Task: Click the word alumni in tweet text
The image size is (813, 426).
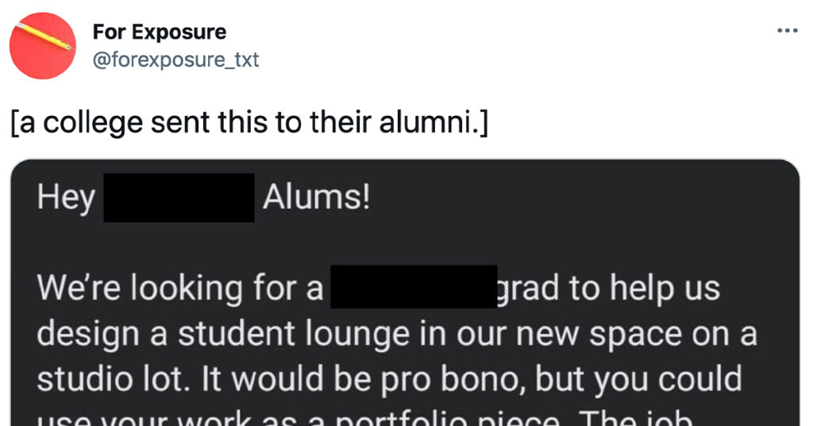Action: pyautogui.click(x=431, y=122)
